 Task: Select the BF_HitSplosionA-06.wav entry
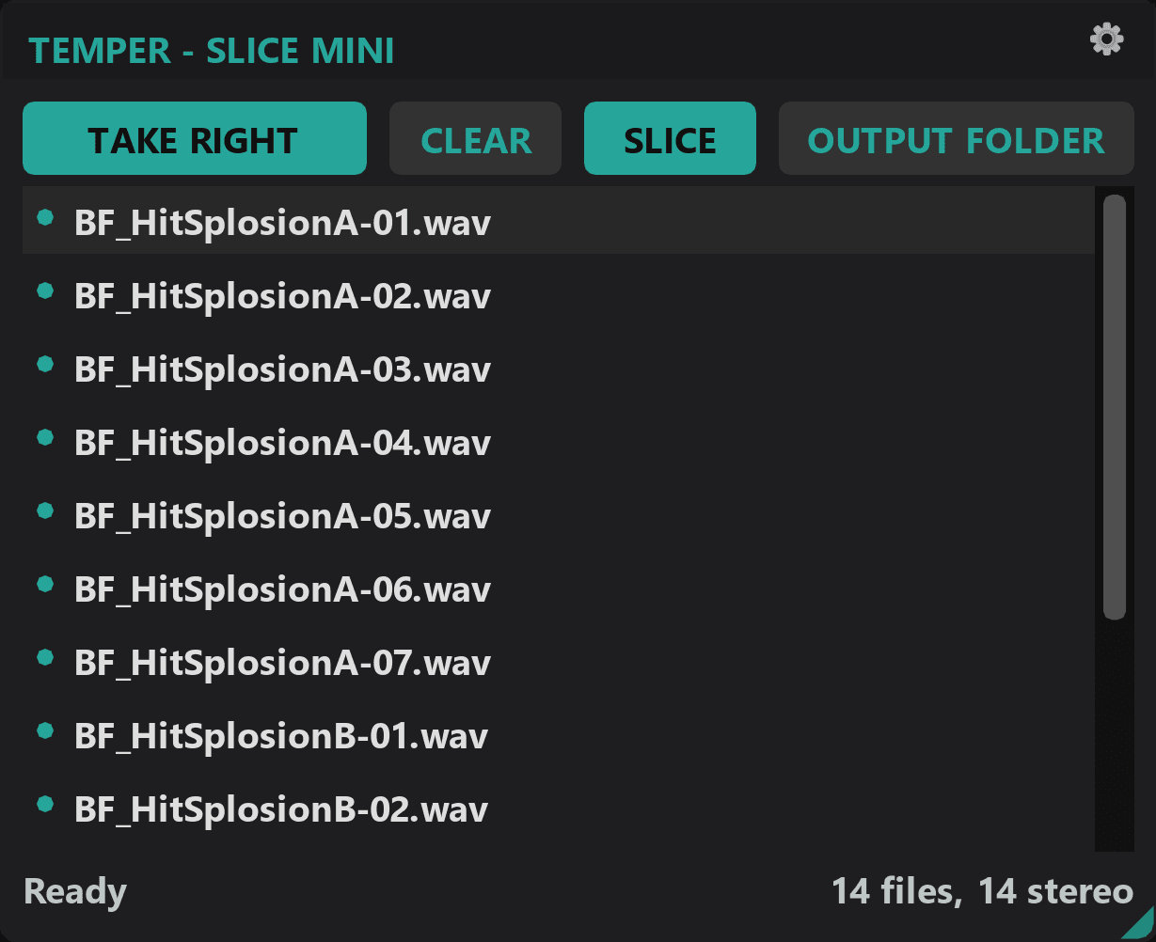(x=282, y=589)
